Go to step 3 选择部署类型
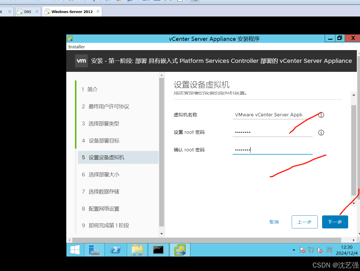 pyautogui.click(x=118, y=124)
